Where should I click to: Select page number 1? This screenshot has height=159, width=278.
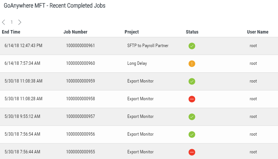pos(12,22)
